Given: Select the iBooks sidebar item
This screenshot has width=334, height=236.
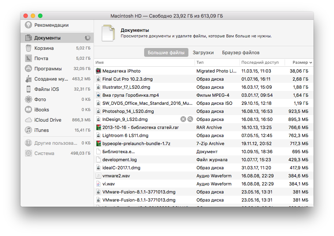Looking at the screenshot, I should (42, 110).
